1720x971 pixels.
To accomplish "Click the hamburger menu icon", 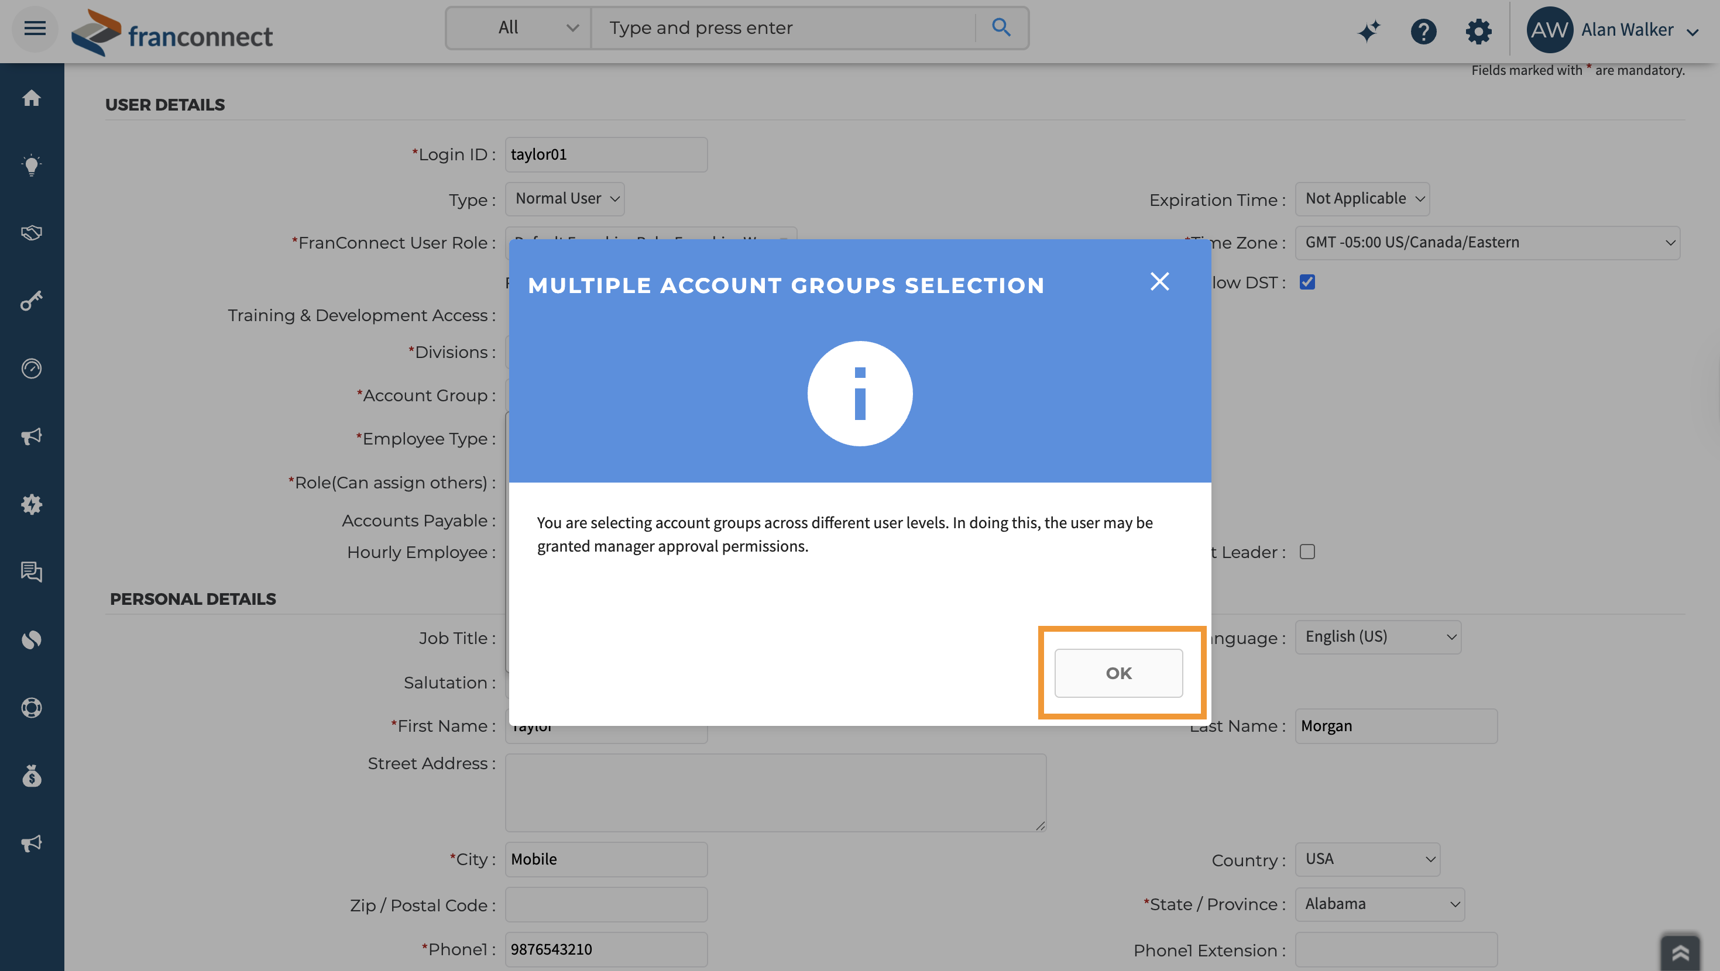I will [x=35, y=28].
